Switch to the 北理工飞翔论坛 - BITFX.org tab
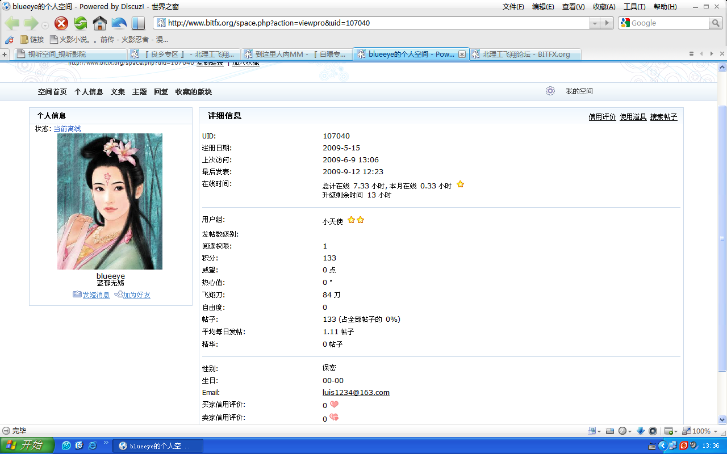The height and width of the screenshot is (454, 727). pyautogui.click(x=525, y=54)
